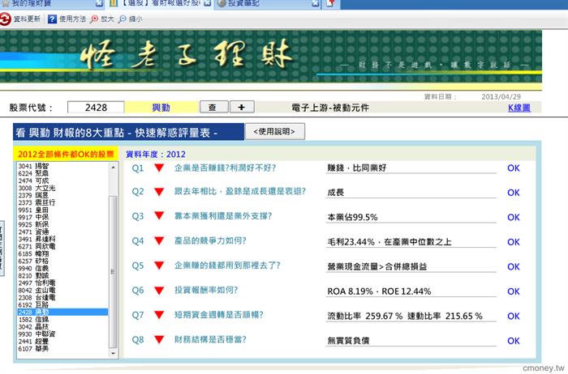Expand the Q1 red triangle marker
Viewport: 568px width, 374px height.
[159, 168]
